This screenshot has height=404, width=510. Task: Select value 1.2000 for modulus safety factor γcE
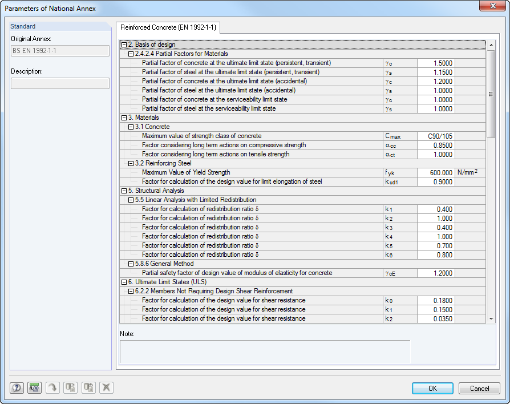[x=436, y=273]
